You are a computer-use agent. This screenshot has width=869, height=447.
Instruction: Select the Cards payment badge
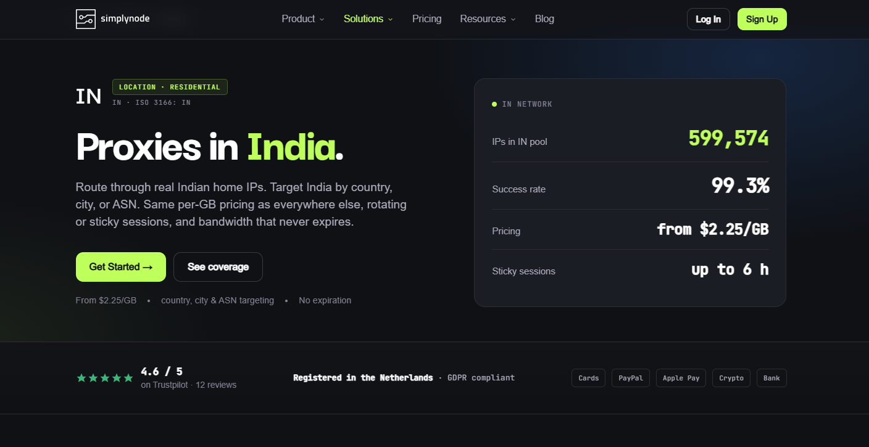pos(589,378)
